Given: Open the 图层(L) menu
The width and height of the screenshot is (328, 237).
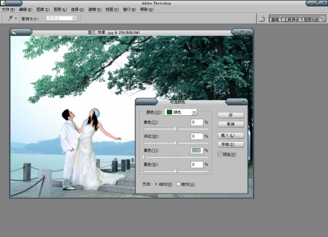Looking at the screenshot, I should tap(60, 9).
